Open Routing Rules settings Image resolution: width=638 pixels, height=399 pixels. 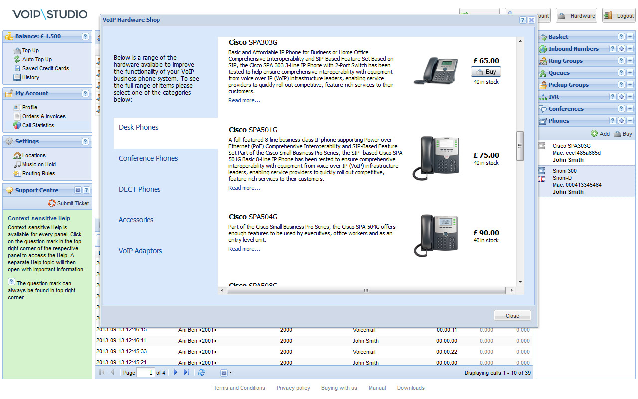pyautogui.click(x=39, y=173)
